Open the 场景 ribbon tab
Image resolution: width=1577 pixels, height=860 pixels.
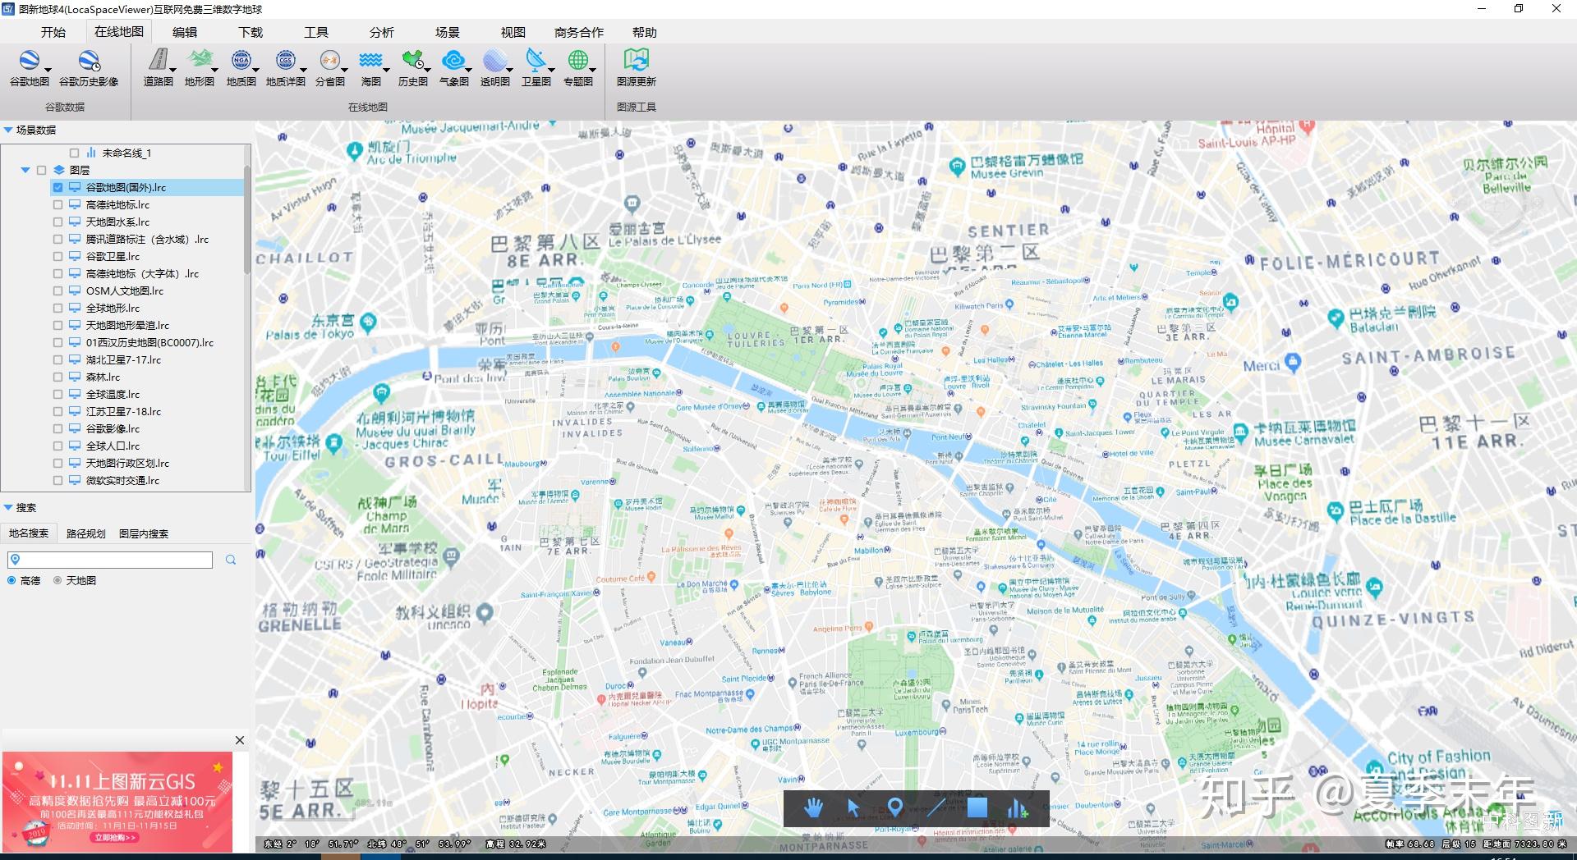448,32
